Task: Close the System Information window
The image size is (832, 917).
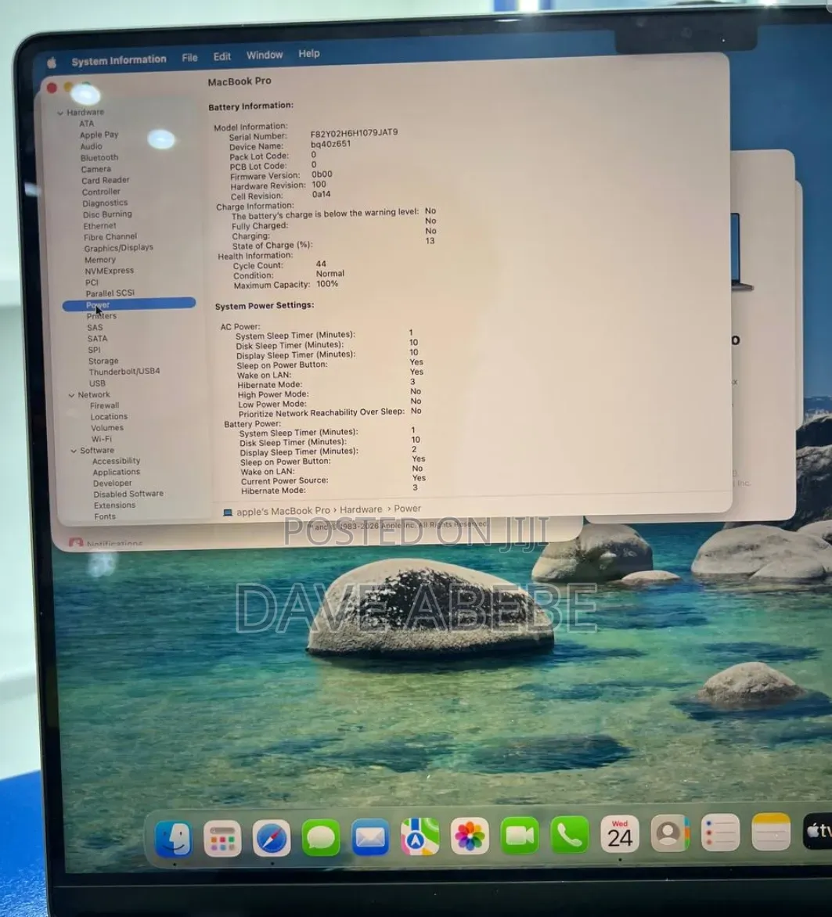Action: [52, 88]
